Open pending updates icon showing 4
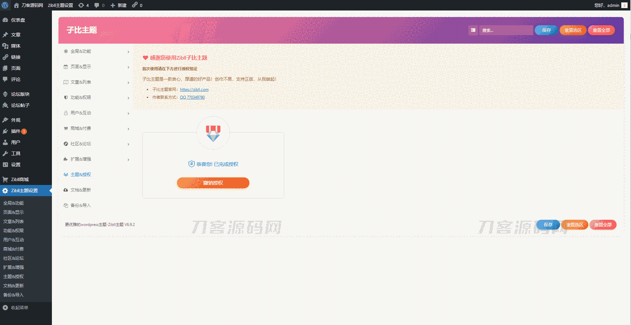Viewport: 631px width, 325px height. [81, 5]
